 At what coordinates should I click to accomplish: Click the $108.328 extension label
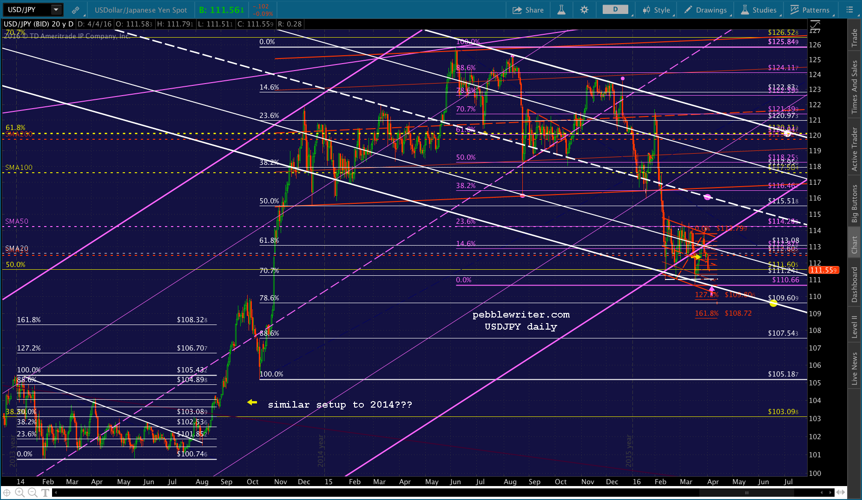192,319
